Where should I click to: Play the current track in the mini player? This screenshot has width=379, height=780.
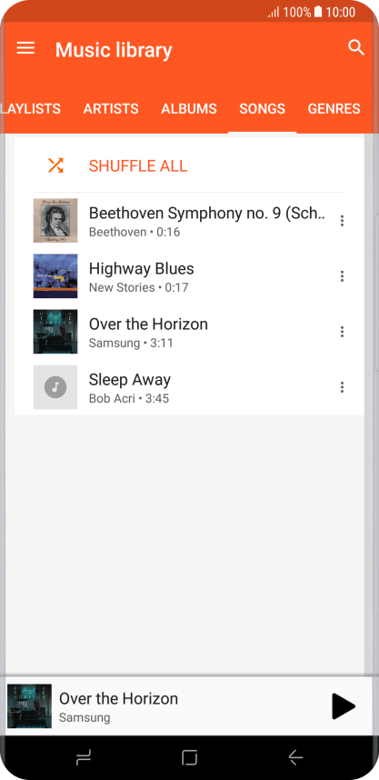(x=344, y=706)
